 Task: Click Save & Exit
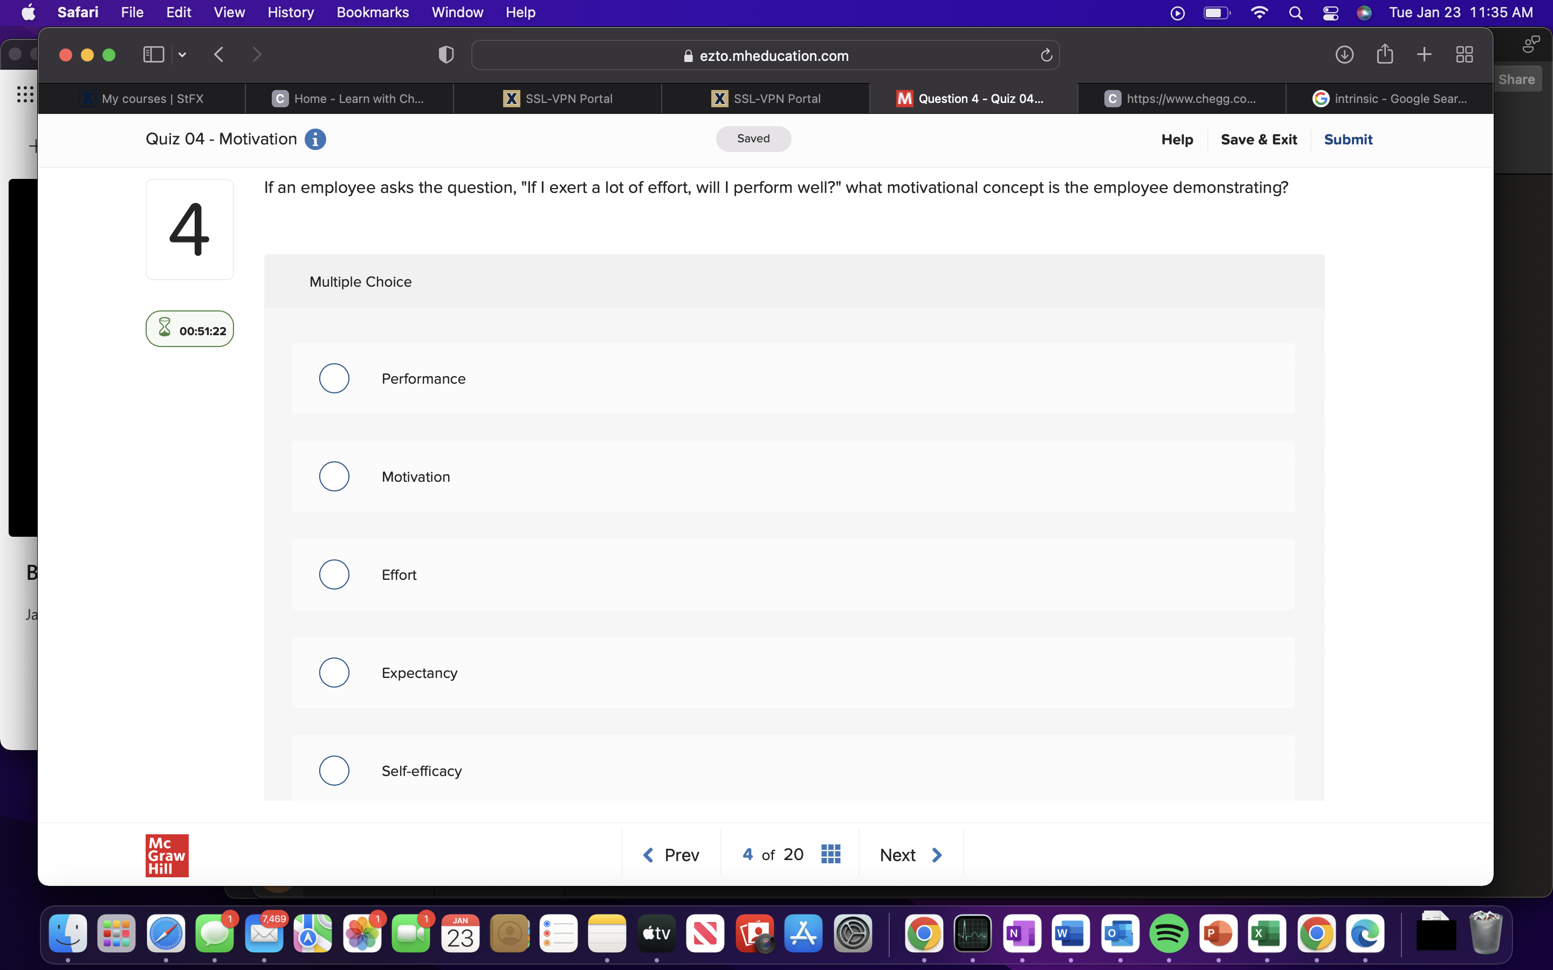coord(1258,139)
